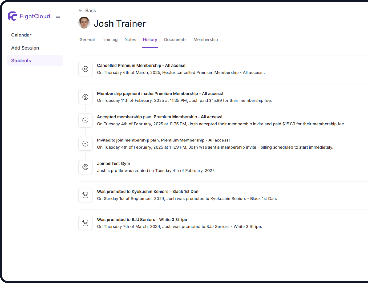Click the History tab
Viewport: 368px width, 283px height.
[150, 40]
